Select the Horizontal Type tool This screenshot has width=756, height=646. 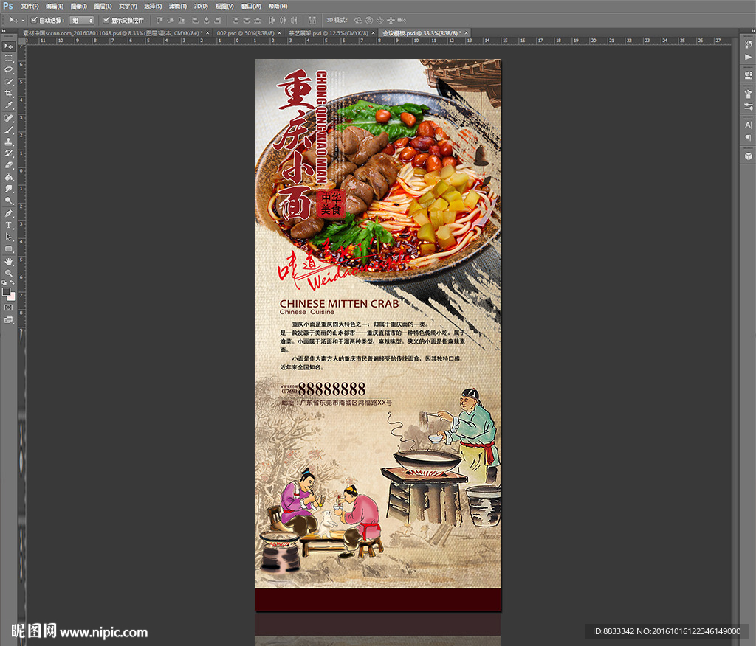[x=9, y=225]
